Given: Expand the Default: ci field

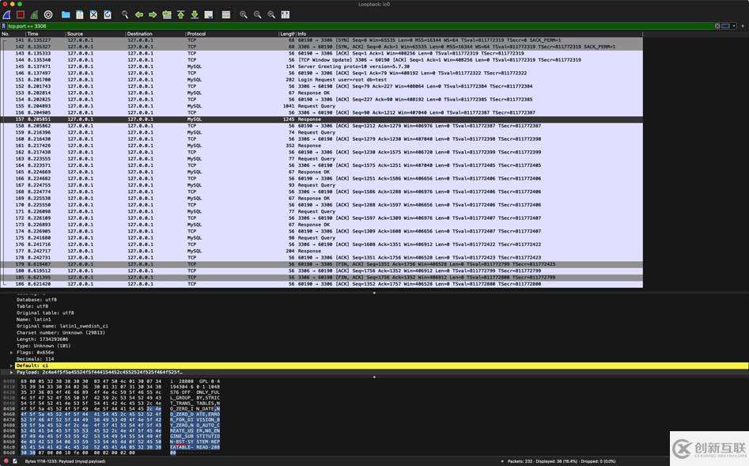Looking at the screenshot, I should click(x=11, y=366).
